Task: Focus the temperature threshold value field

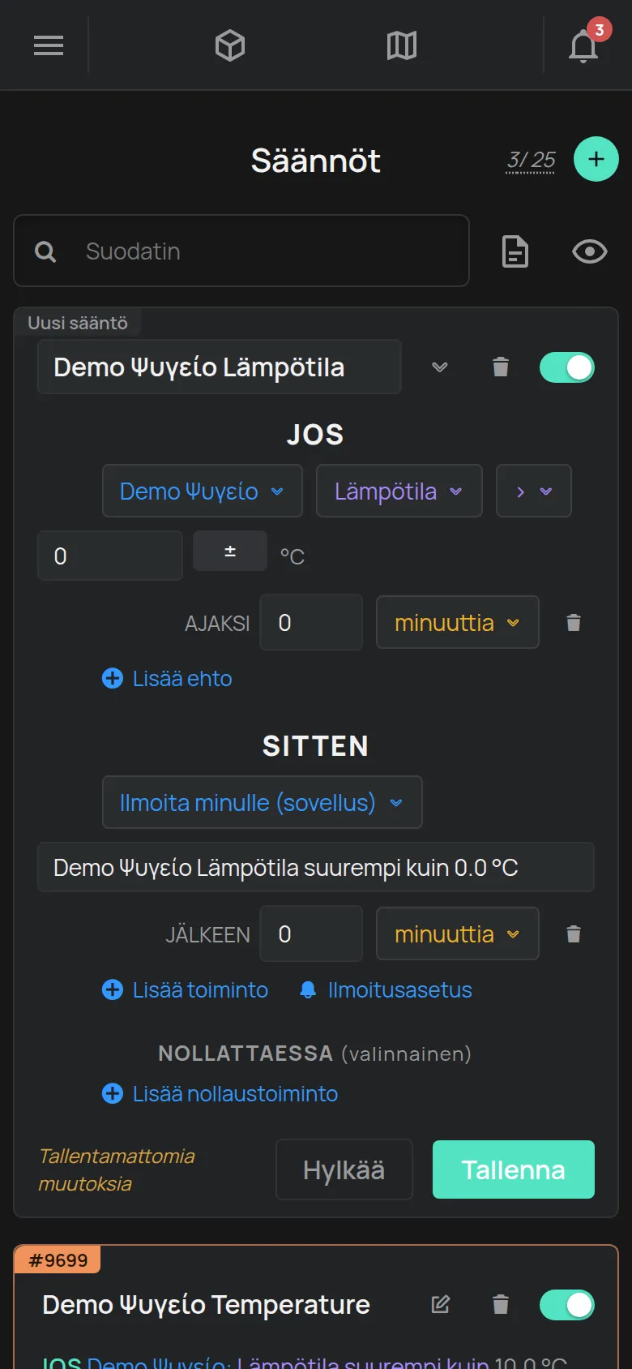Action: pyautogui.click(x=110, y=556)
